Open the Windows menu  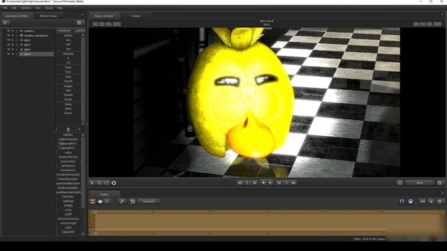click(26, 8)
